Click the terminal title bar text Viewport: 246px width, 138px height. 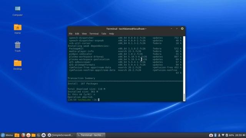pos(126,29)
